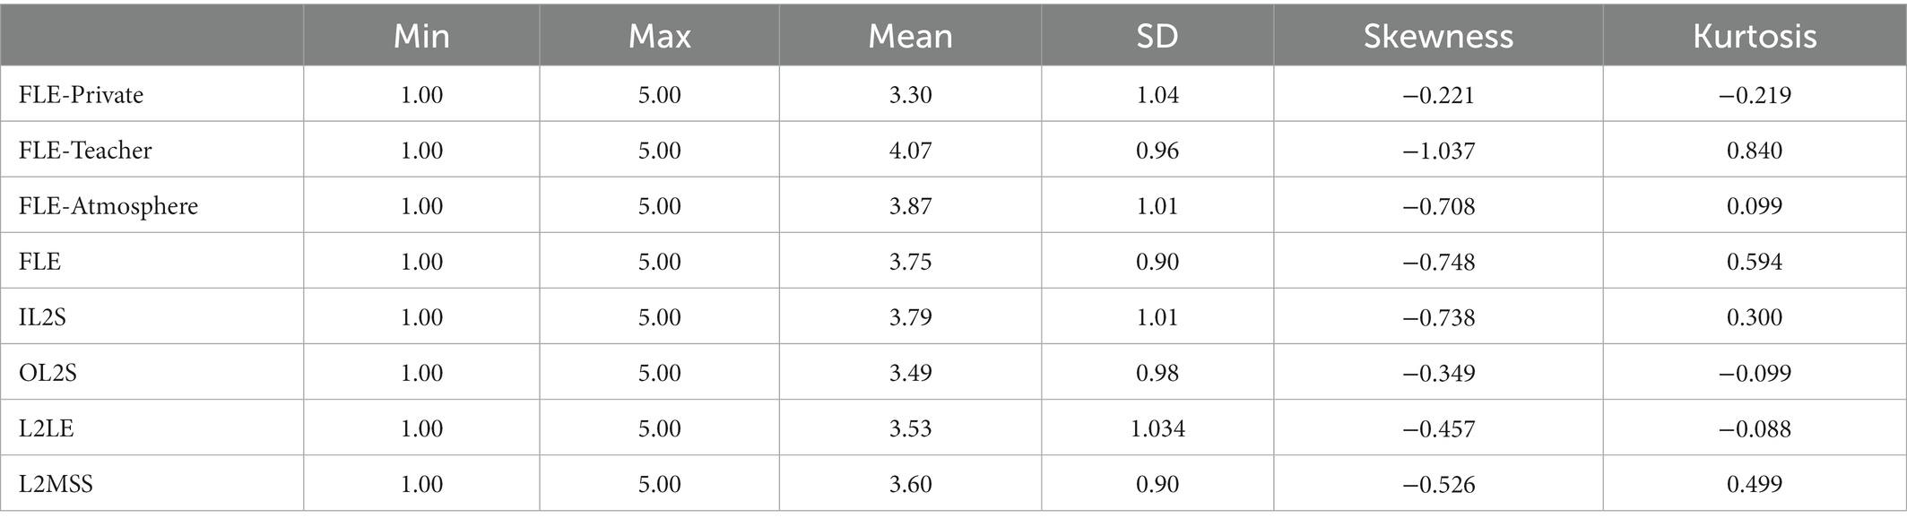Select the L2MSS row label

56,484
